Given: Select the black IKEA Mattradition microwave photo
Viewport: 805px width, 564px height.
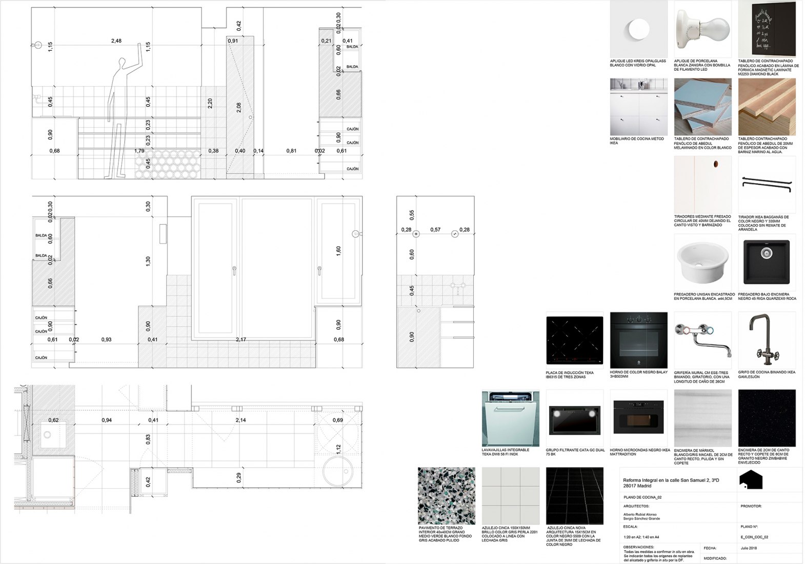Looking at the screenshot, I should point(638,418).
